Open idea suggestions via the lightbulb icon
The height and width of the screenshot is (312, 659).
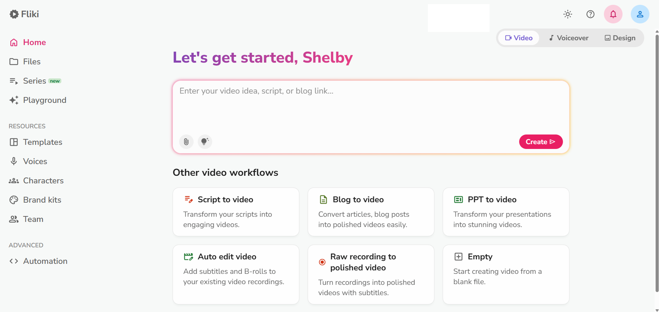(x=205, y=141)
